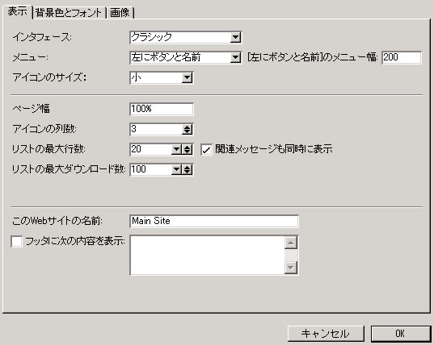Screen dimensions: 434x345
Task: Click the ページ幅 field showing 100%
Action: [162, 109]
